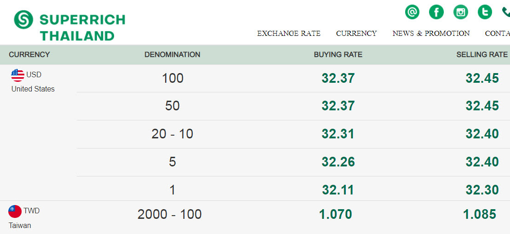The height and width of the screenshot is (234, 510).
Task: Click the Superrich Thailand logo
Action: [69, 26]
